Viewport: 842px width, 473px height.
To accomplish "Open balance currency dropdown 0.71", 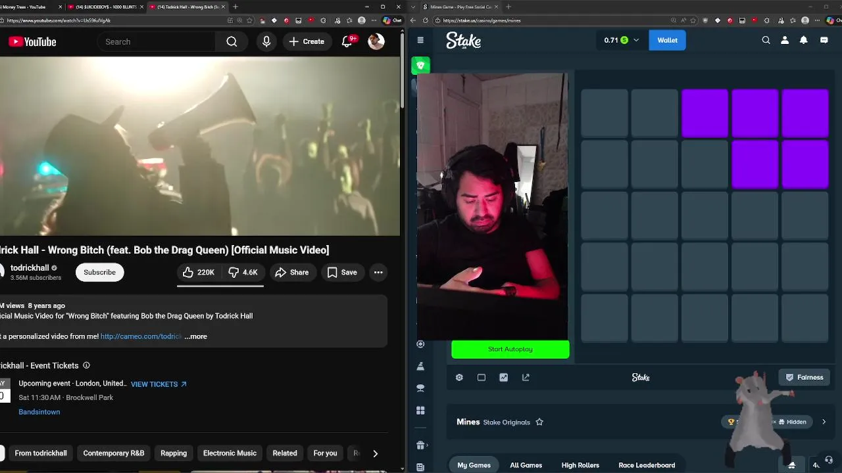I will click(621, 40).
